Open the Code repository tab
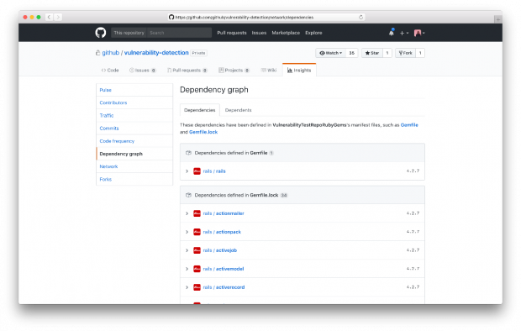The height and width of the screenshot is (331, 521). [110, 70]
